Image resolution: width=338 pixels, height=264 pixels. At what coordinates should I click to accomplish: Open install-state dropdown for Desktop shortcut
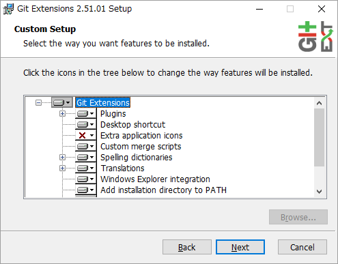(x=86, y=124)
